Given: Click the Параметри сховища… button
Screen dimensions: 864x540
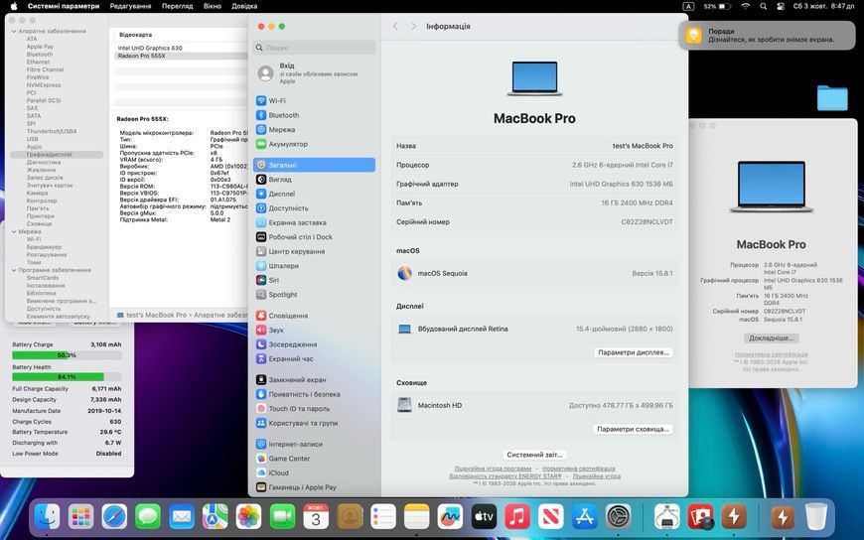Looking at the screenshot, I should click(x=634, y=429).
